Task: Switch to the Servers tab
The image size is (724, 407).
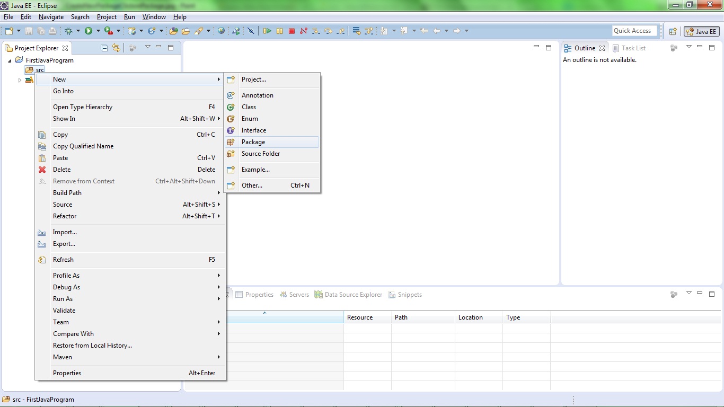Action: pos(294,295)
